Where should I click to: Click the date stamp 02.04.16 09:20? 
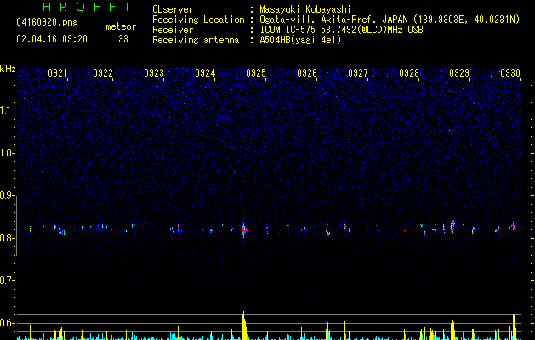(x=52, y=39)
